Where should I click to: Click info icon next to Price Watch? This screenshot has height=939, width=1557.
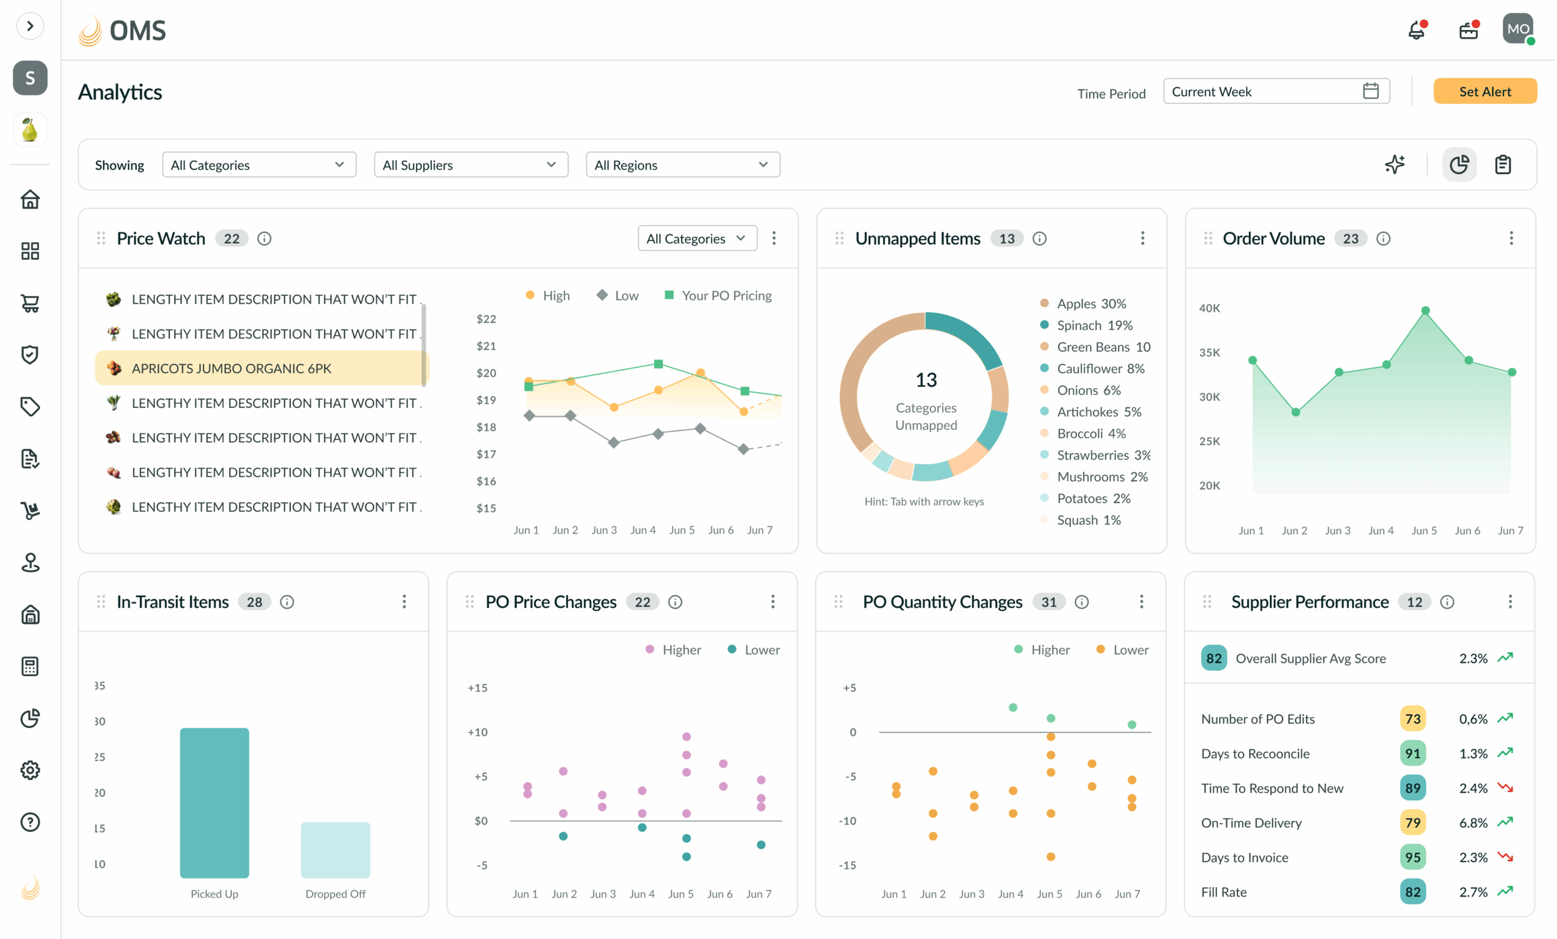click(x=264, y=239)
